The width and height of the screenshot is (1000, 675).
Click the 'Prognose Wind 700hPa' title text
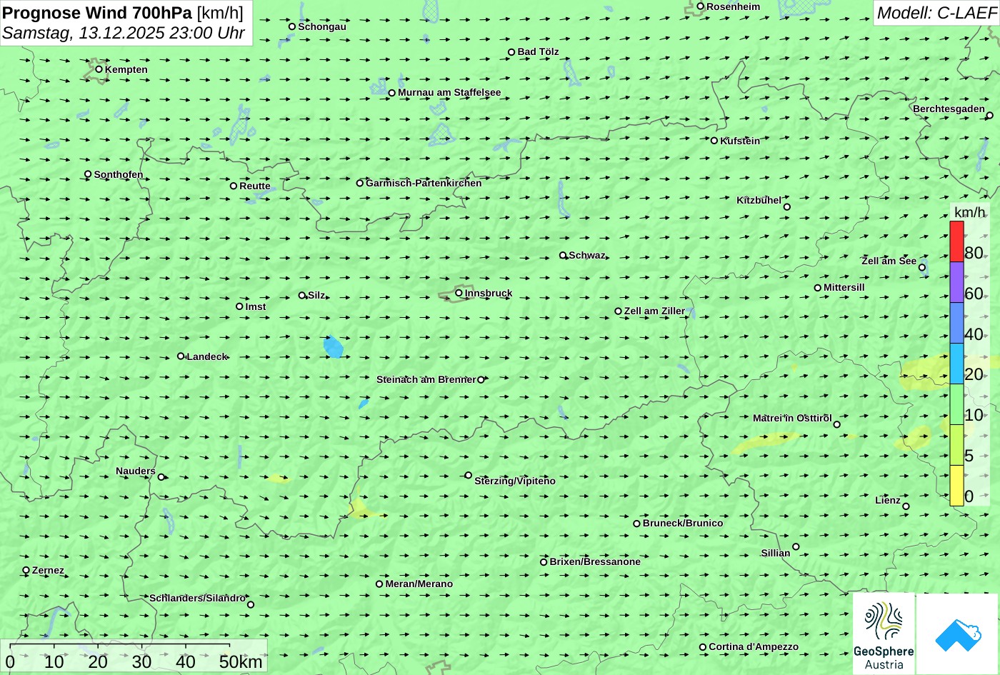97,12
